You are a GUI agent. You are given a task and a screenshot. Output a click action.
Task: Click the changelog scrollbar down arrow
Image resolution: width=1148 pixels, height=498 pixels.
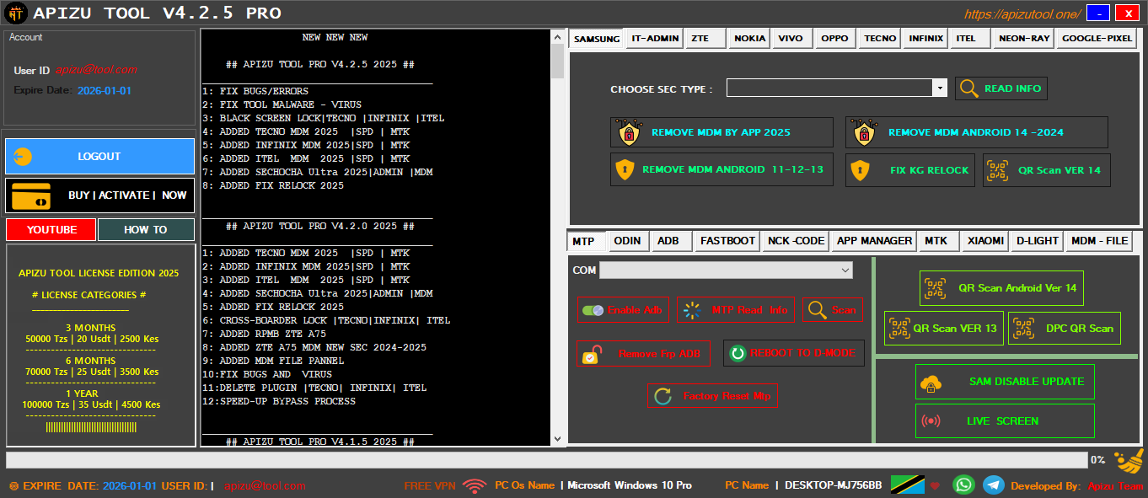557,438
